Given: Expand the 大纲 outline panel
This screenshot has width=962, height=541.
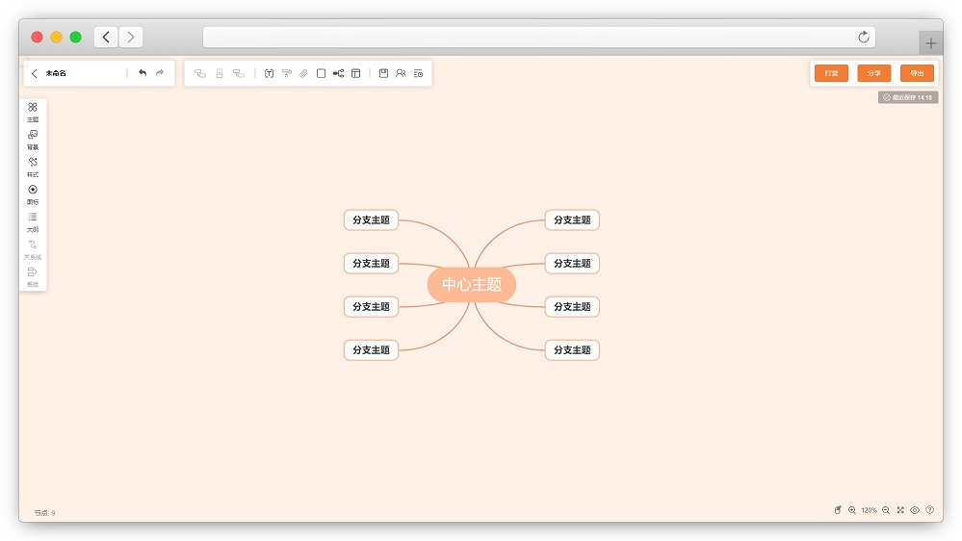Looking at the screenshot, I should click(x=33, y=221).
